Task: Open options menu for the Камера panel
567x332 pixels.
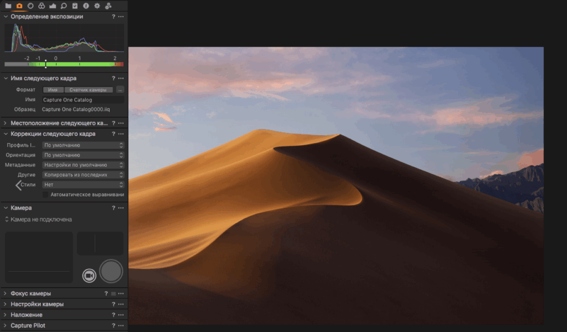Action: [x=121, y=208]
